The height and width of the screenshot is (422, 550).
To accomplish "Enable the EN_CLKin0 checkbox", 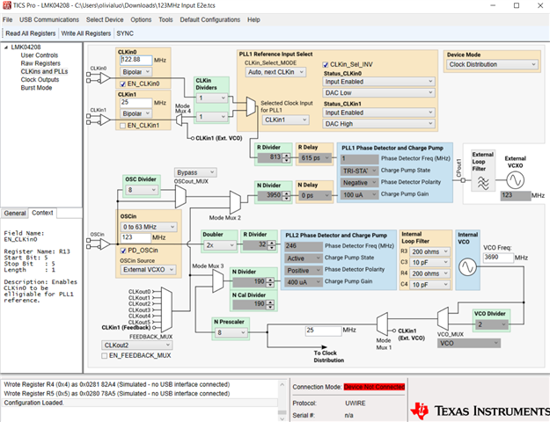I will pos(123,84).
